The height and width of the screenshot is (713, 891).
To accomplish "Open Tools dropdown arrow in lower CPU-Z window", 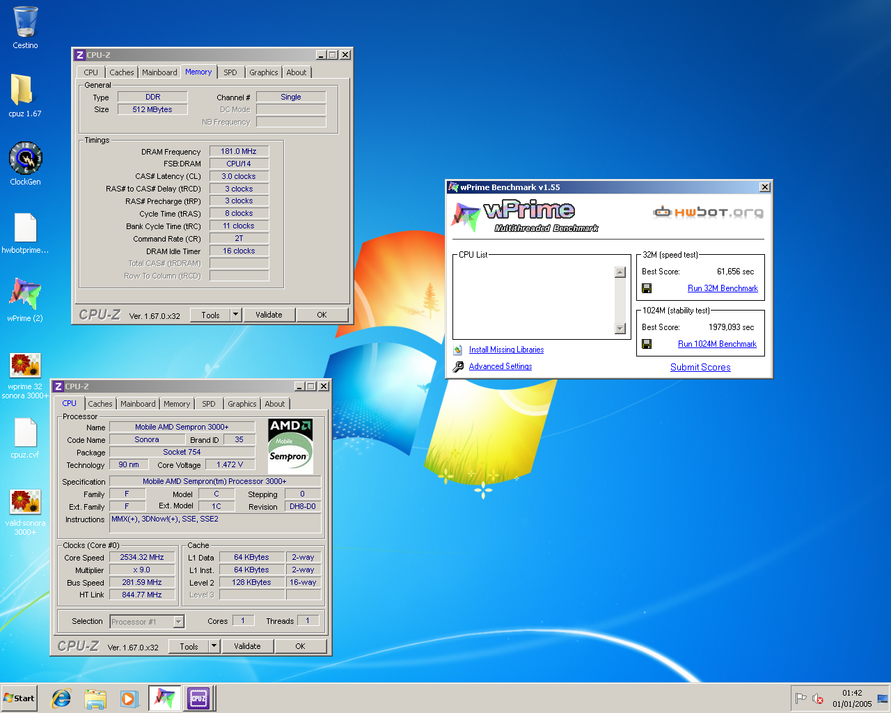I will click(214, 646).
